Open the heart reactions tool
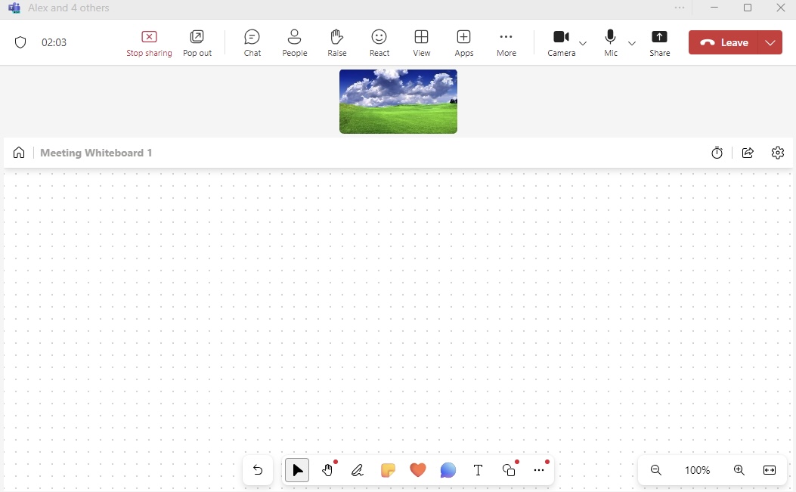 pos(418,470)
